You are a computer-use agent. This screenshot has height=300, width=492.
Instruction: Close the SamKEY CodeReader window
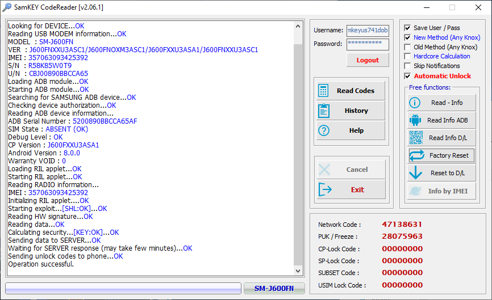[x=478, y=7]
